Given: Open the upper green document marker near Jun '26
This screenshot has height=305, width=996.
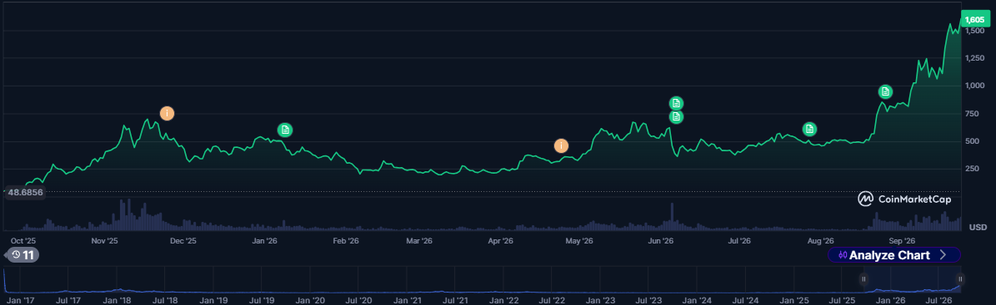Looking at the screenshot, I should coord(677,103).
